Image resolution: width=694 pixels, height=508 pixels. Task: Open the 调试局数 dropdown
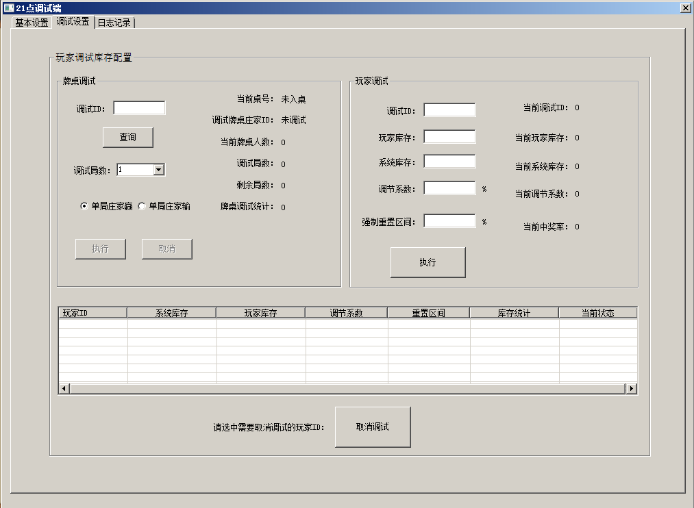157,169
